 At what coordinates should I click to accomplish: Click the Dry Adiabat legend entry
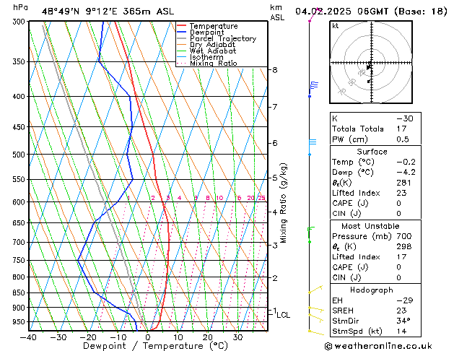point(212,45)
